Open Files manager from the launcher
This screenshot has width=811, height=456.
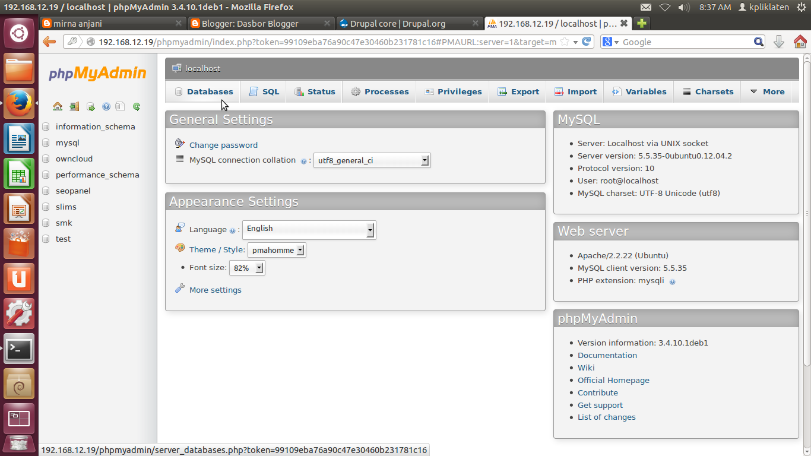coord(19,68)
